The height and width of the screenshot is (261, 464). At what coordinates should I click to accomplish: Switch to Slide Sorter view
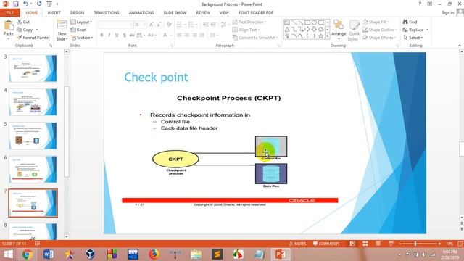[365, 244]
